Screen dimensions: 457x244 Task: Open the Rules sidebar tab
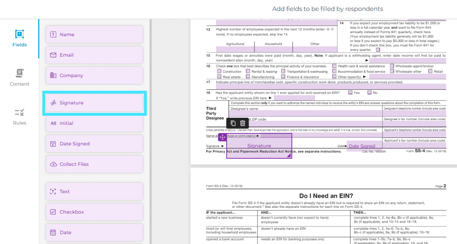pos(20,116)
